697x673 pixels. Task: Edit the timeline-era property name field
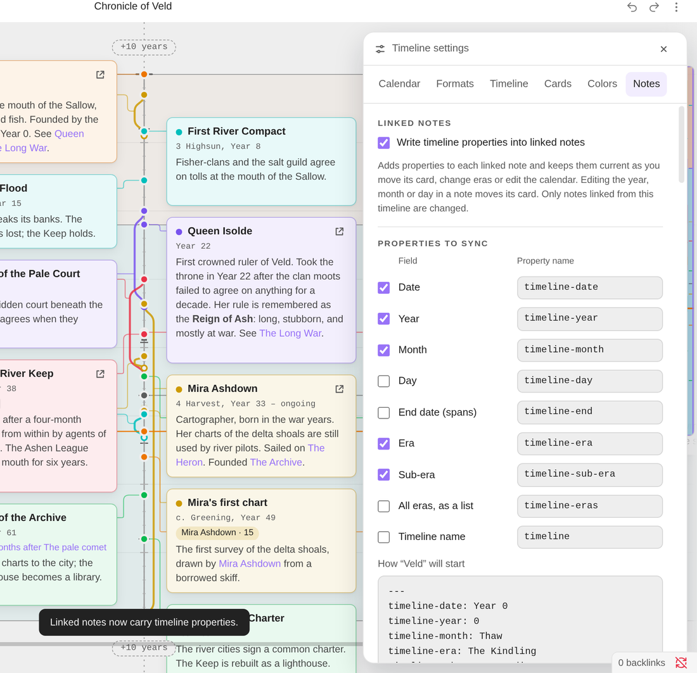[589, 443]
